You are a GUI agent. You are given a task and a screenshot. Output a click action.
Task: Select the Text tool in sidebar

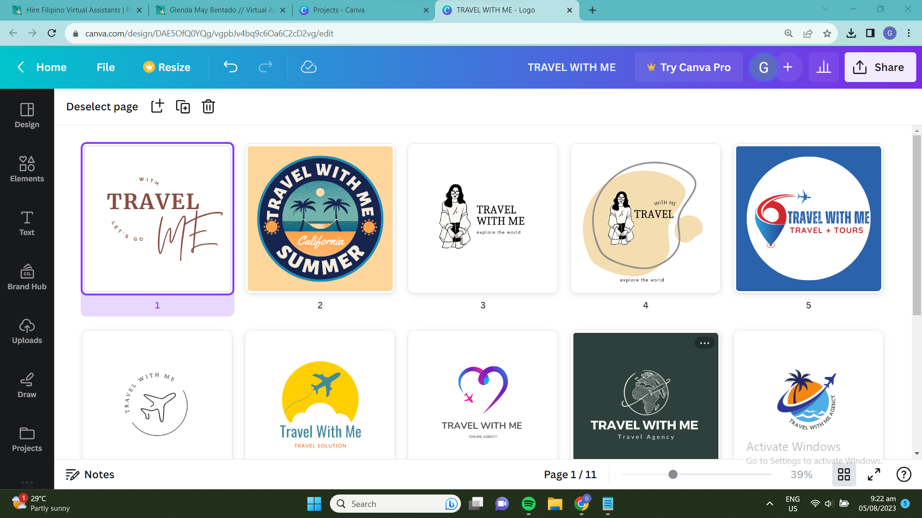click(x=27, y=223)
